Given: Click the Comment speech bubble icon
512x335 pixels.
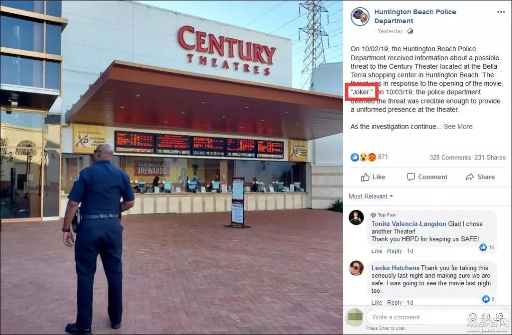Looking at the screenshot, I should pyautogui.click(x=411, y=177).
